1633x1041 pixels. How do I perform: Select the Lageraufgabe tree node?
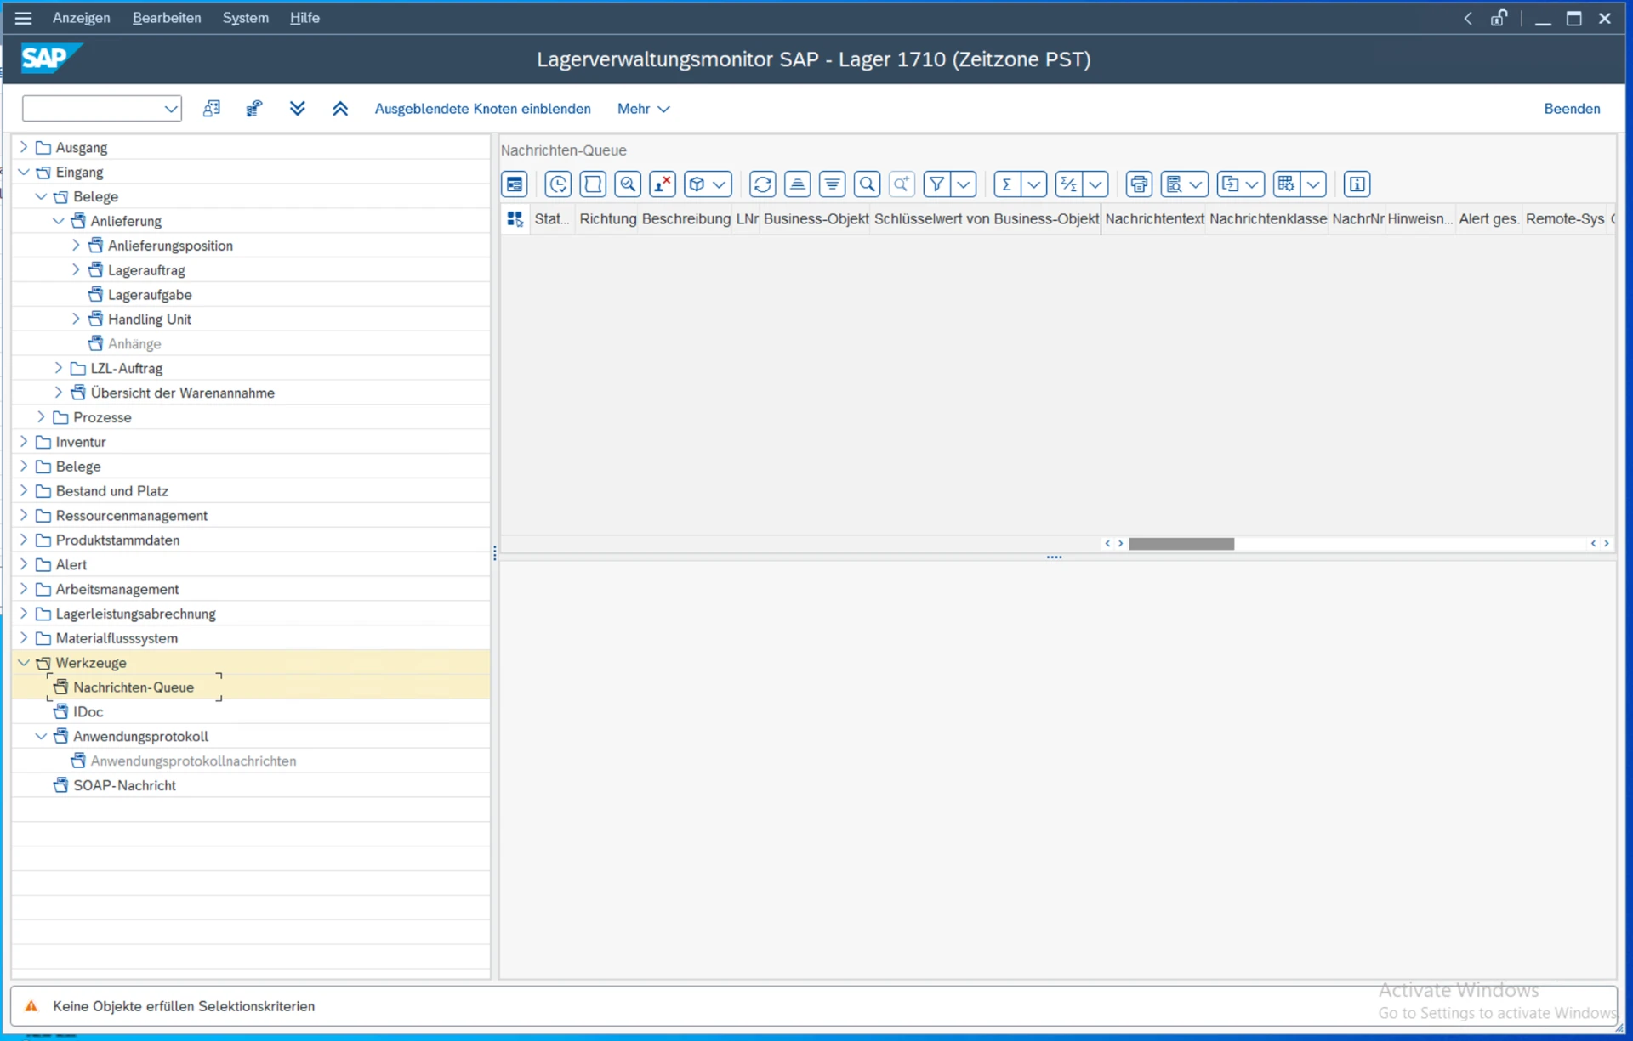coord(150,295)
